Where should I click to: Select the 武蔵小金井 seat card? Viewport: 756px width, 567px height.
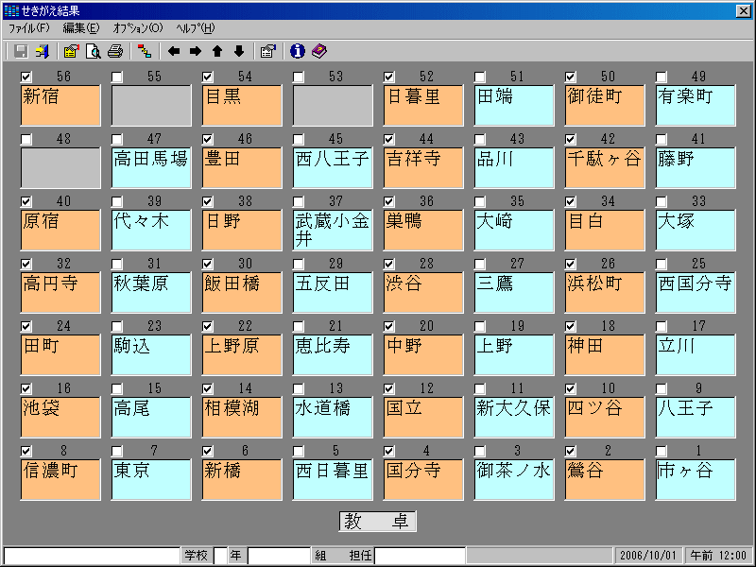pos(333,230)
